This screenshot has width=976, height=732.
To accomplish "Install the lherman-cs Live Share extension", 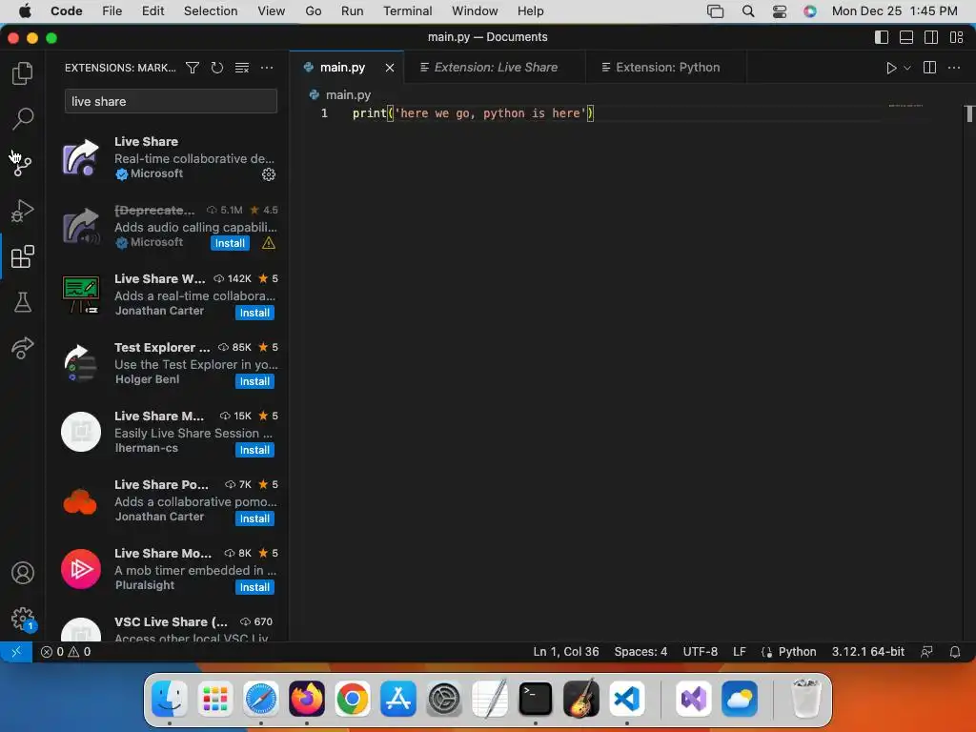I will pyautogui.click(x=254, y=450).
